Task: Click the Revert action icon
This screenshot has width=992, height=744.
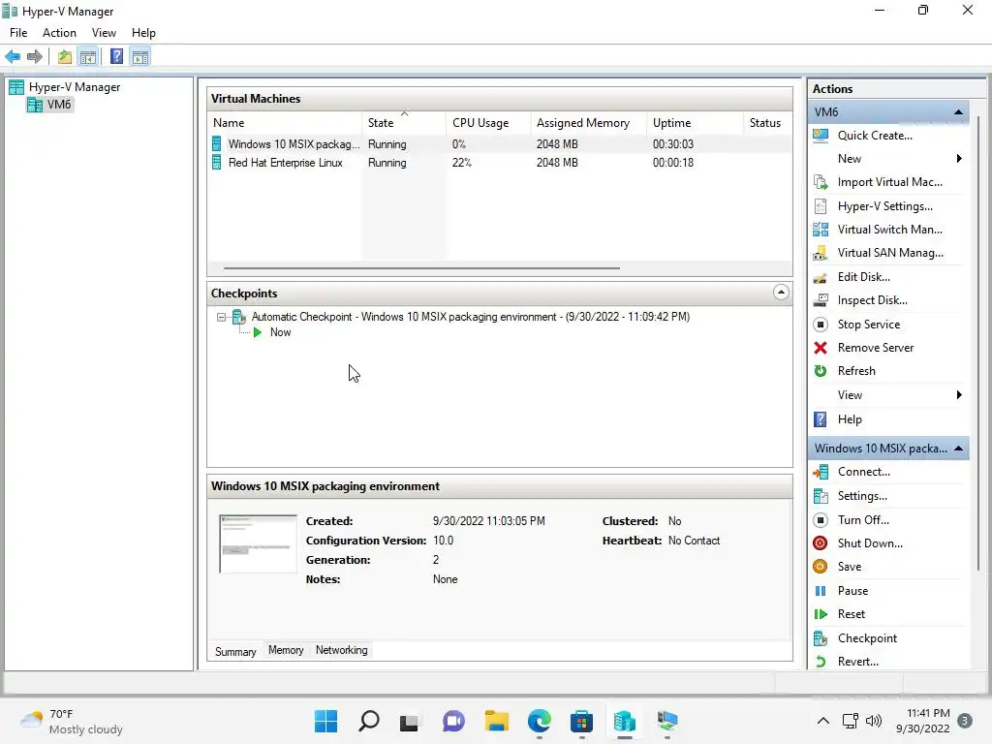Action: [821, 662]
